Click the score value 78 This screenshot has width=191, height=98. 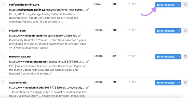114,82
